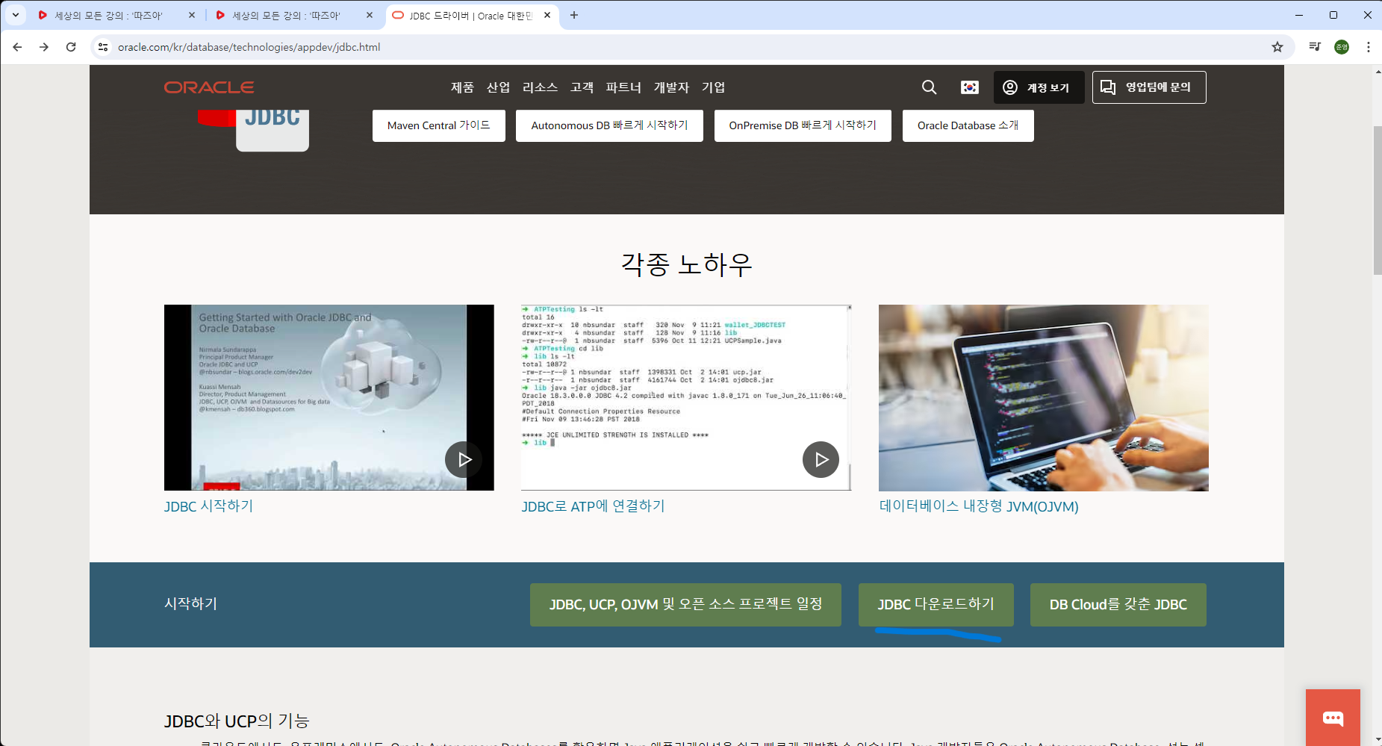
Task: Click Autonomous DB 빠르게 시작하기
Action: click(x=609, y=125)
